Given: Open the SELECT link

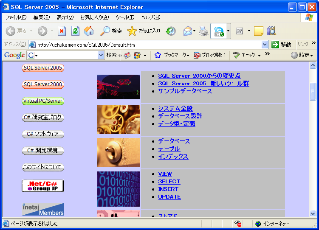Looking at the screenshot, I should (x=169, y=182).
